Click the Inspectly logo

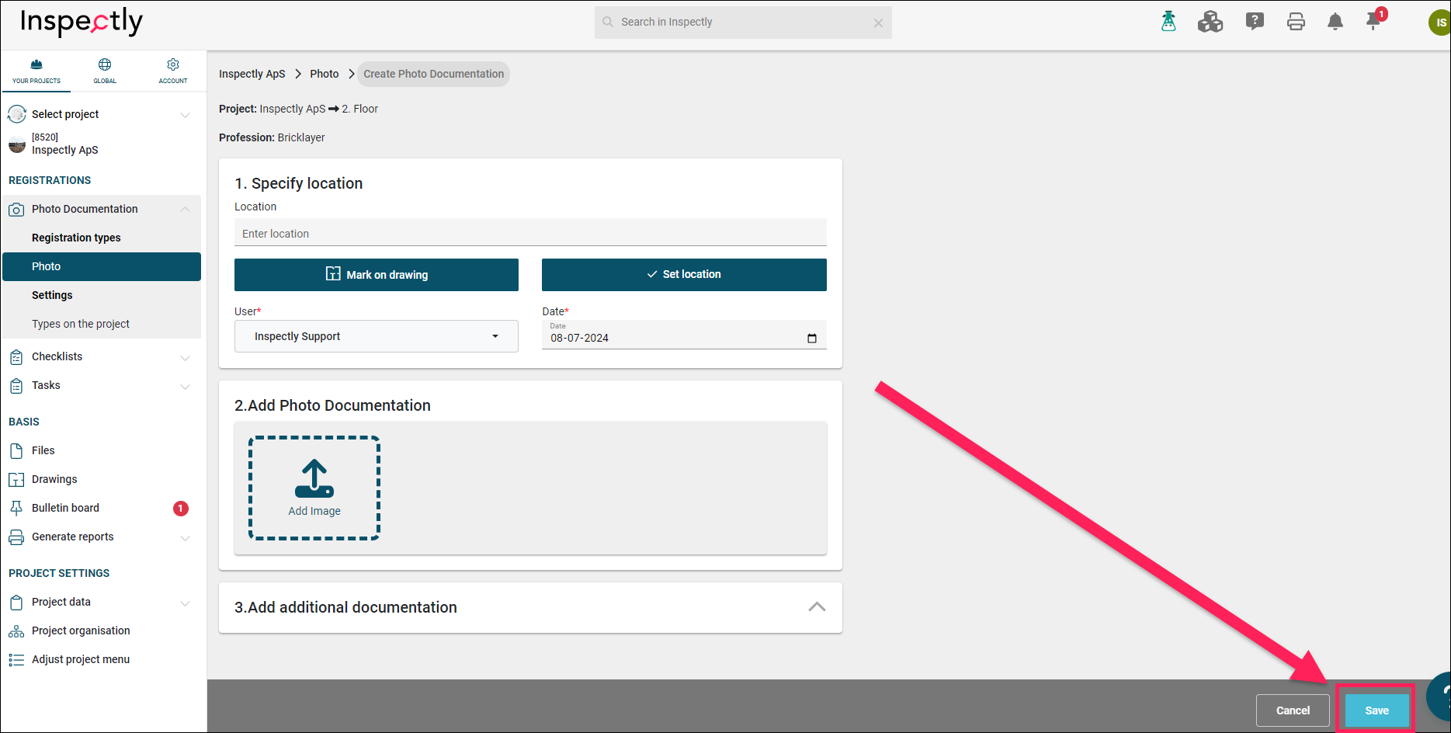pos(82,22)
